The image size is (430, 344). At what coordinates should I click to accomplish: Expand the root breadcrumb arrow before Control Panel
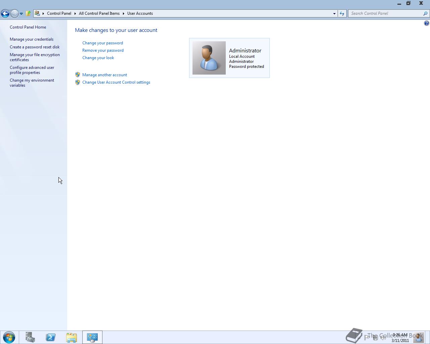(43, 13)
